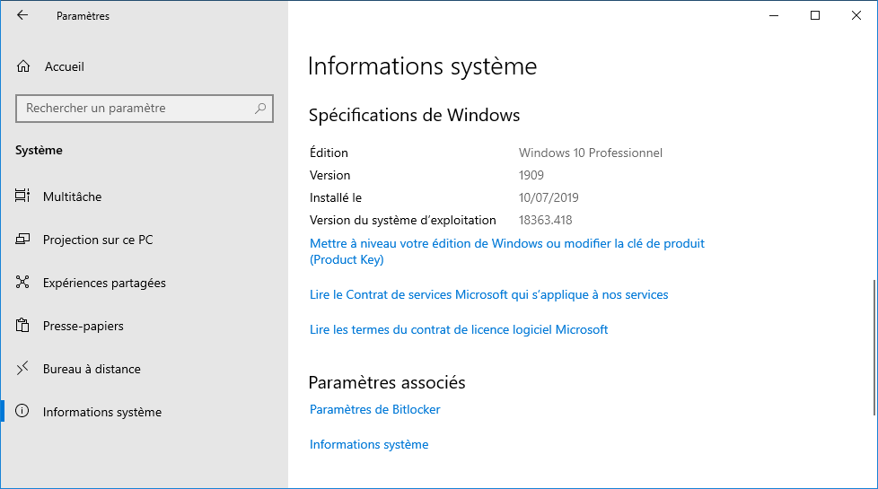
Task: Click the Multitâche icon
Action: (x=22, y=196)
